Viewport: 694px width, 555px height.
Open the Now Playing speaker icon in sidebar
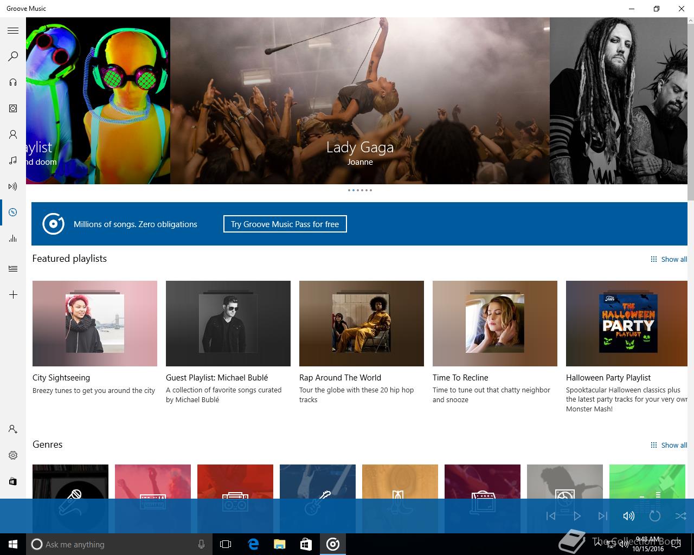click(13, 186)
